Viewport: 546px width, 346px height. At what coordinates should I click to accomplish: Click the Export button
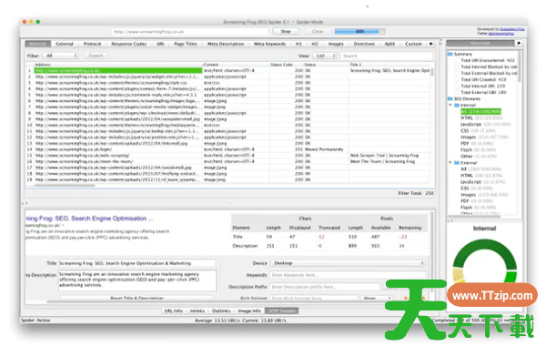pyautogui.click(x=96, y=56)
